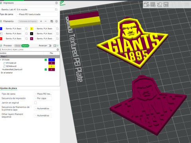The image size is (191, 143).
Task: Select Huddersfield_Giants.stl in object list
Action: 12,70
